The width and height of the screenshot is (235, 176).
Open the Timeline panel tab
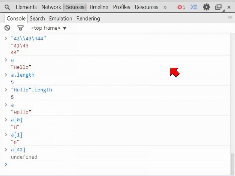coord(99,7)
